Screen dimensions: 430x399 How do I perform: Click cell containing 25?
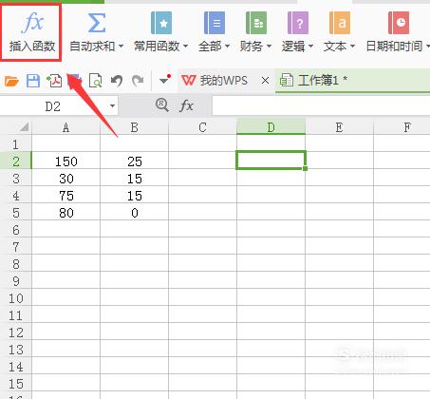click(134, 161)
